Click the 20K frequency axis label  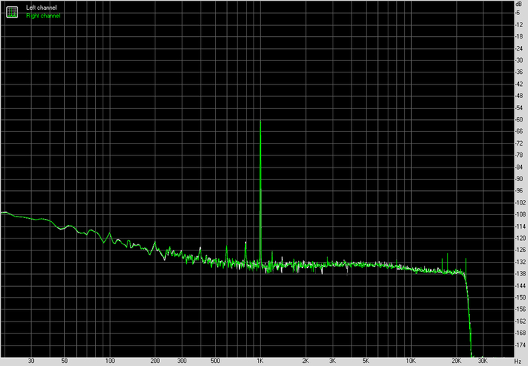click(456, 361)
